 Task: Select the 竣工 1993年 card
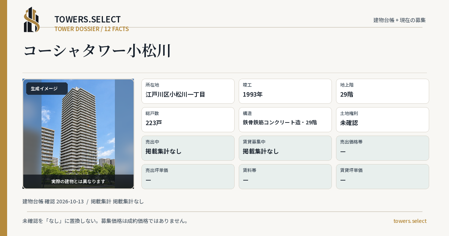(x=285, y=91)
